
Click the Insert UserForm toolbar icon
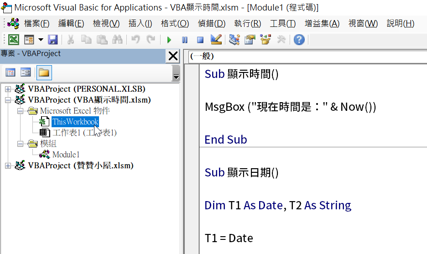(x=29, y=40)
